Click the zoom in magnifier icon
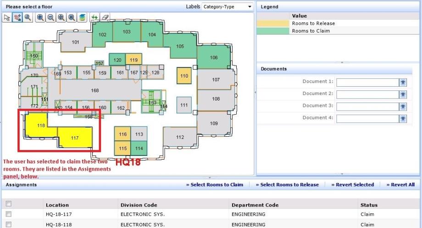Screen dimensions: 422x228 point(40,17)
